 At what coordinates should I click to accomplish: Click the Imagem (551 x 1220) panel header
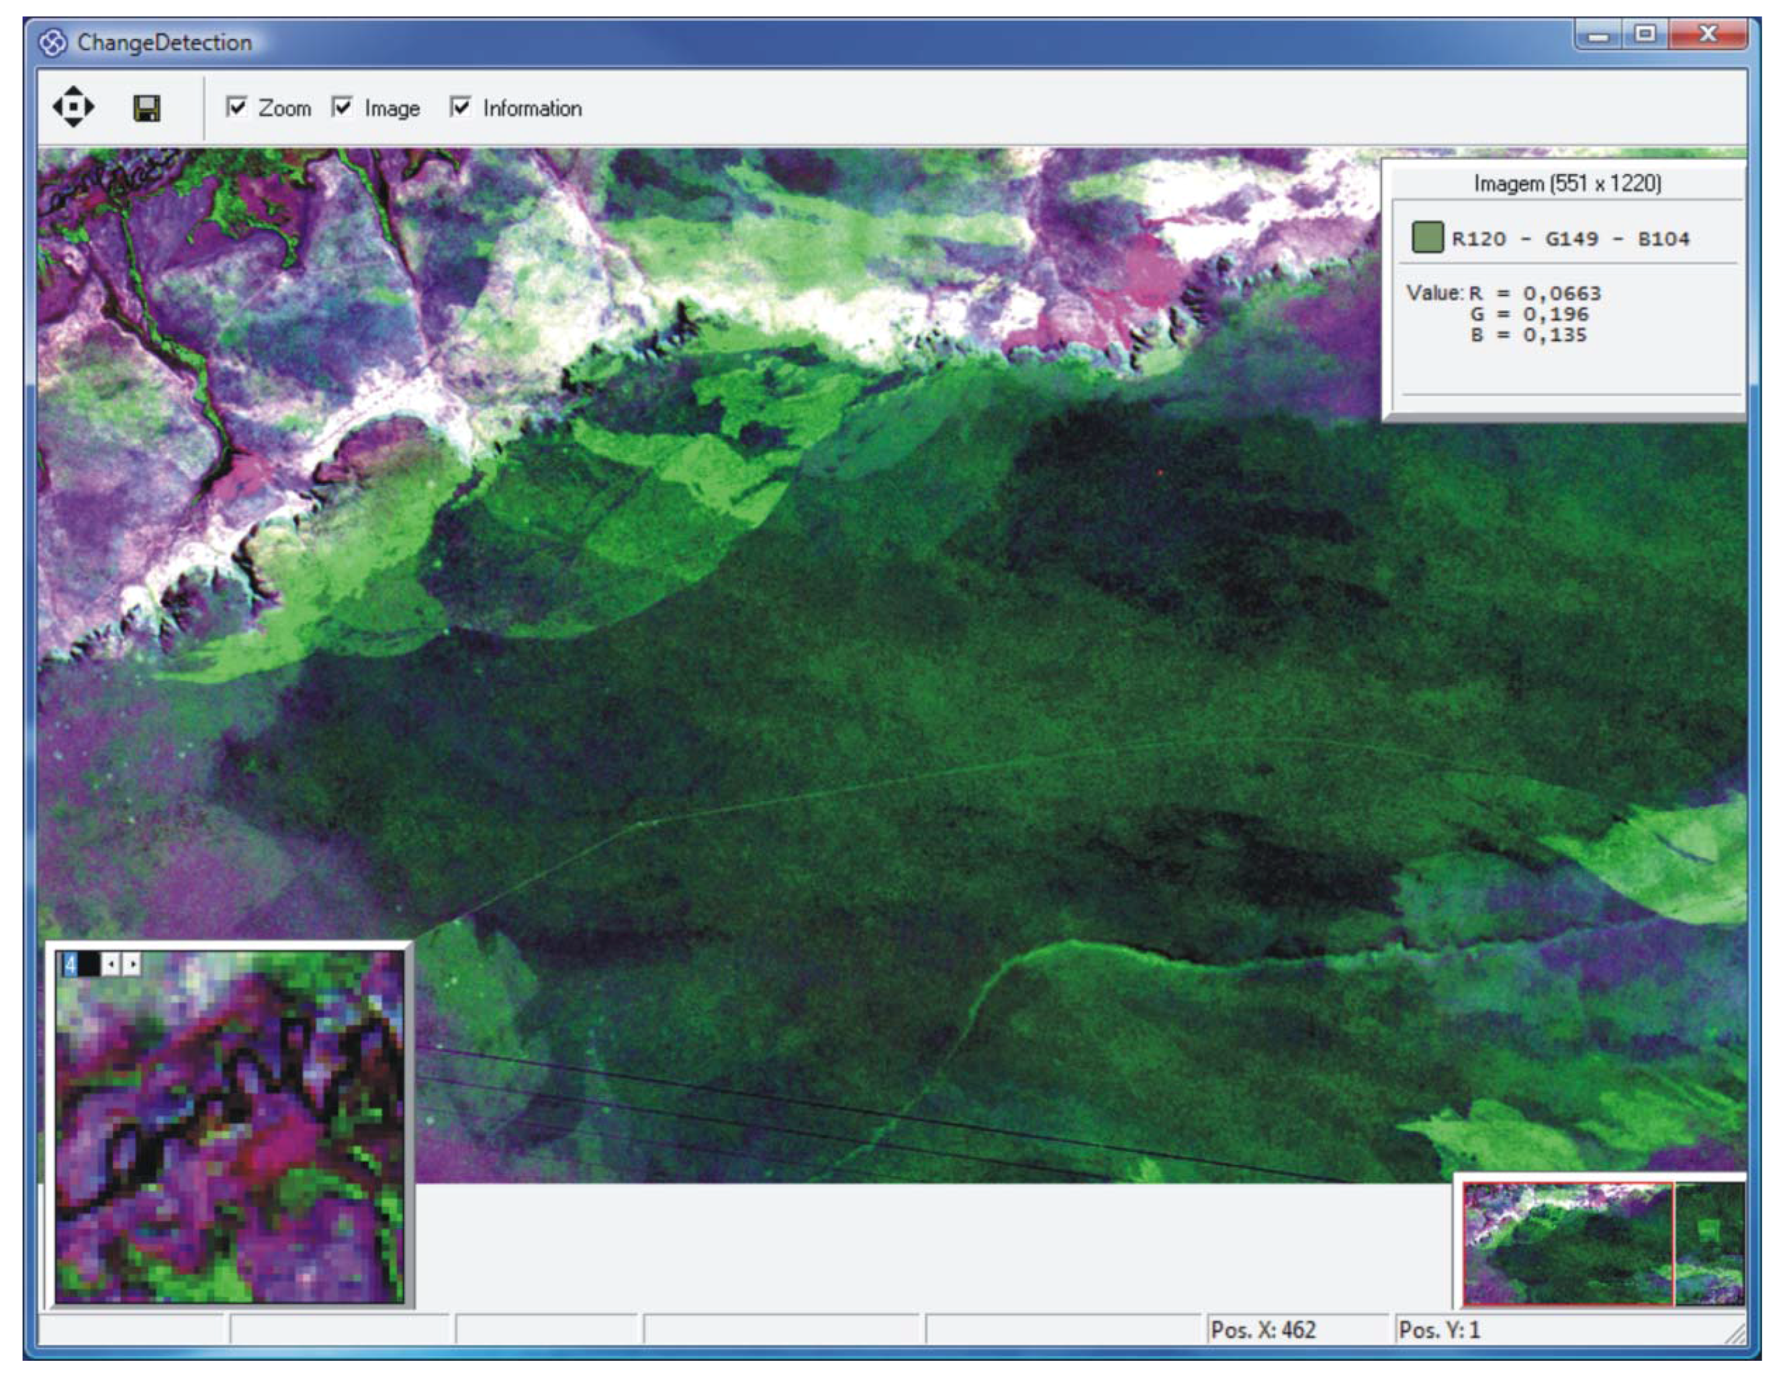1565,182
